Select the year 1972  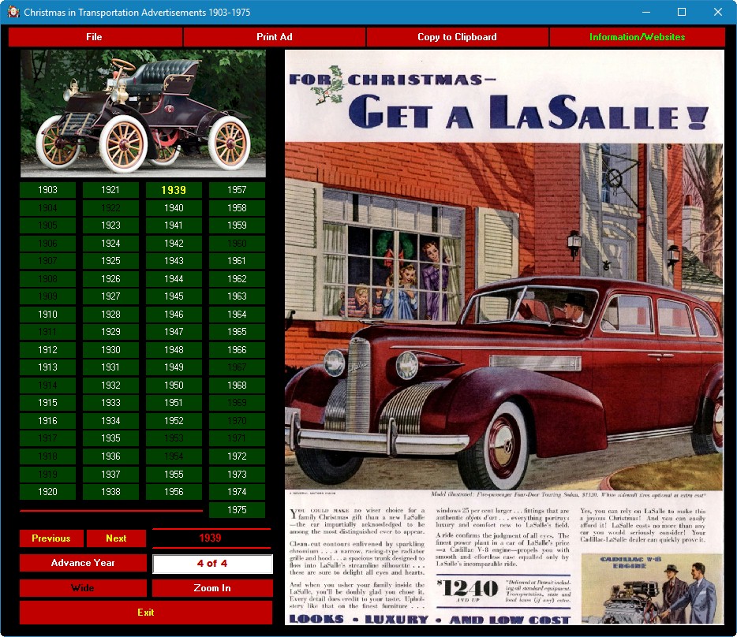click(237, 456)
